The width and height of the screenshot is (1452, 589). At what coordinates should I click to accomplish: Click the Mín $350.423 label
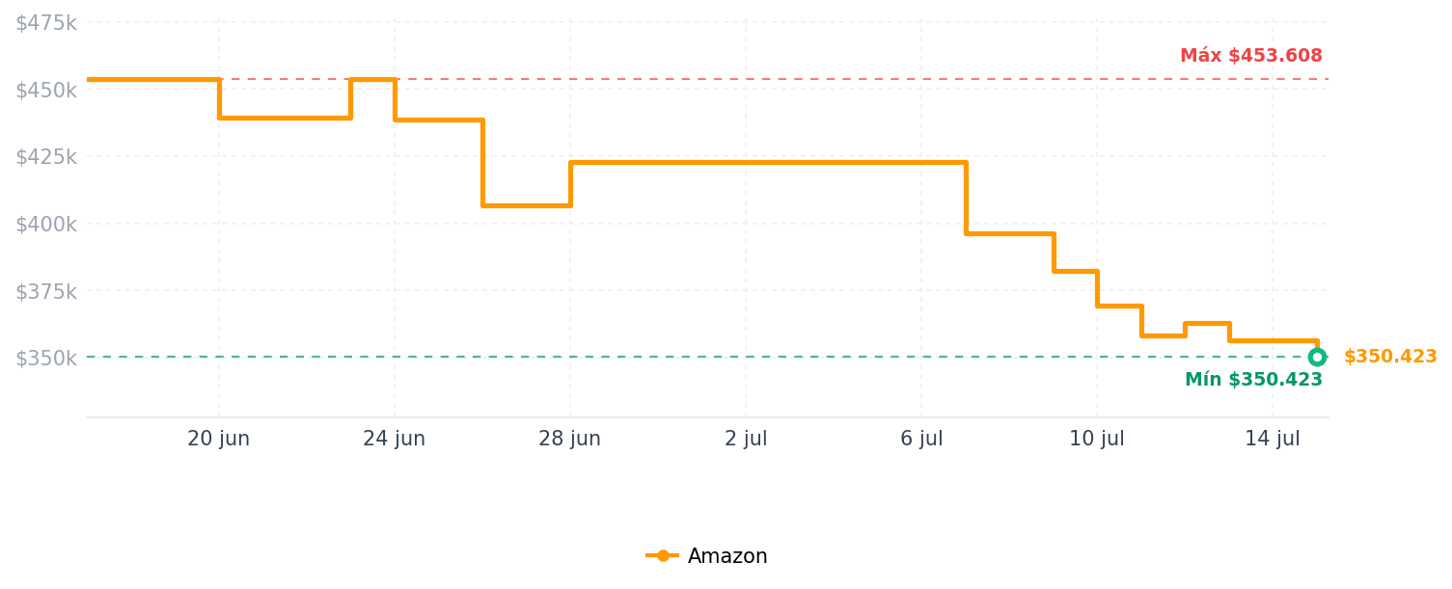pos(1253,380)
